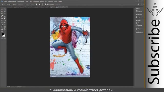Select the Dodge tool
Viewport: 164px width, 92px height.
click(x=5, y=22)
